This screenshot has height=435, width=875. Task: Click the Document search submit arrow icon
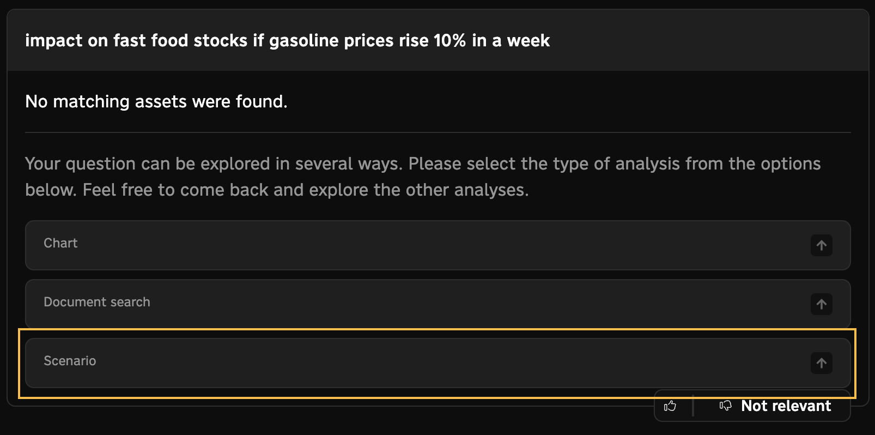click(x=821, y=304)
